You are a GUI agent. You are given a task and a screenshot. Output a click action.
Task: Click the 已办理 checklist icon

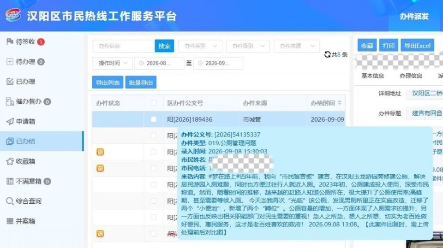click(x=10, y=82)
